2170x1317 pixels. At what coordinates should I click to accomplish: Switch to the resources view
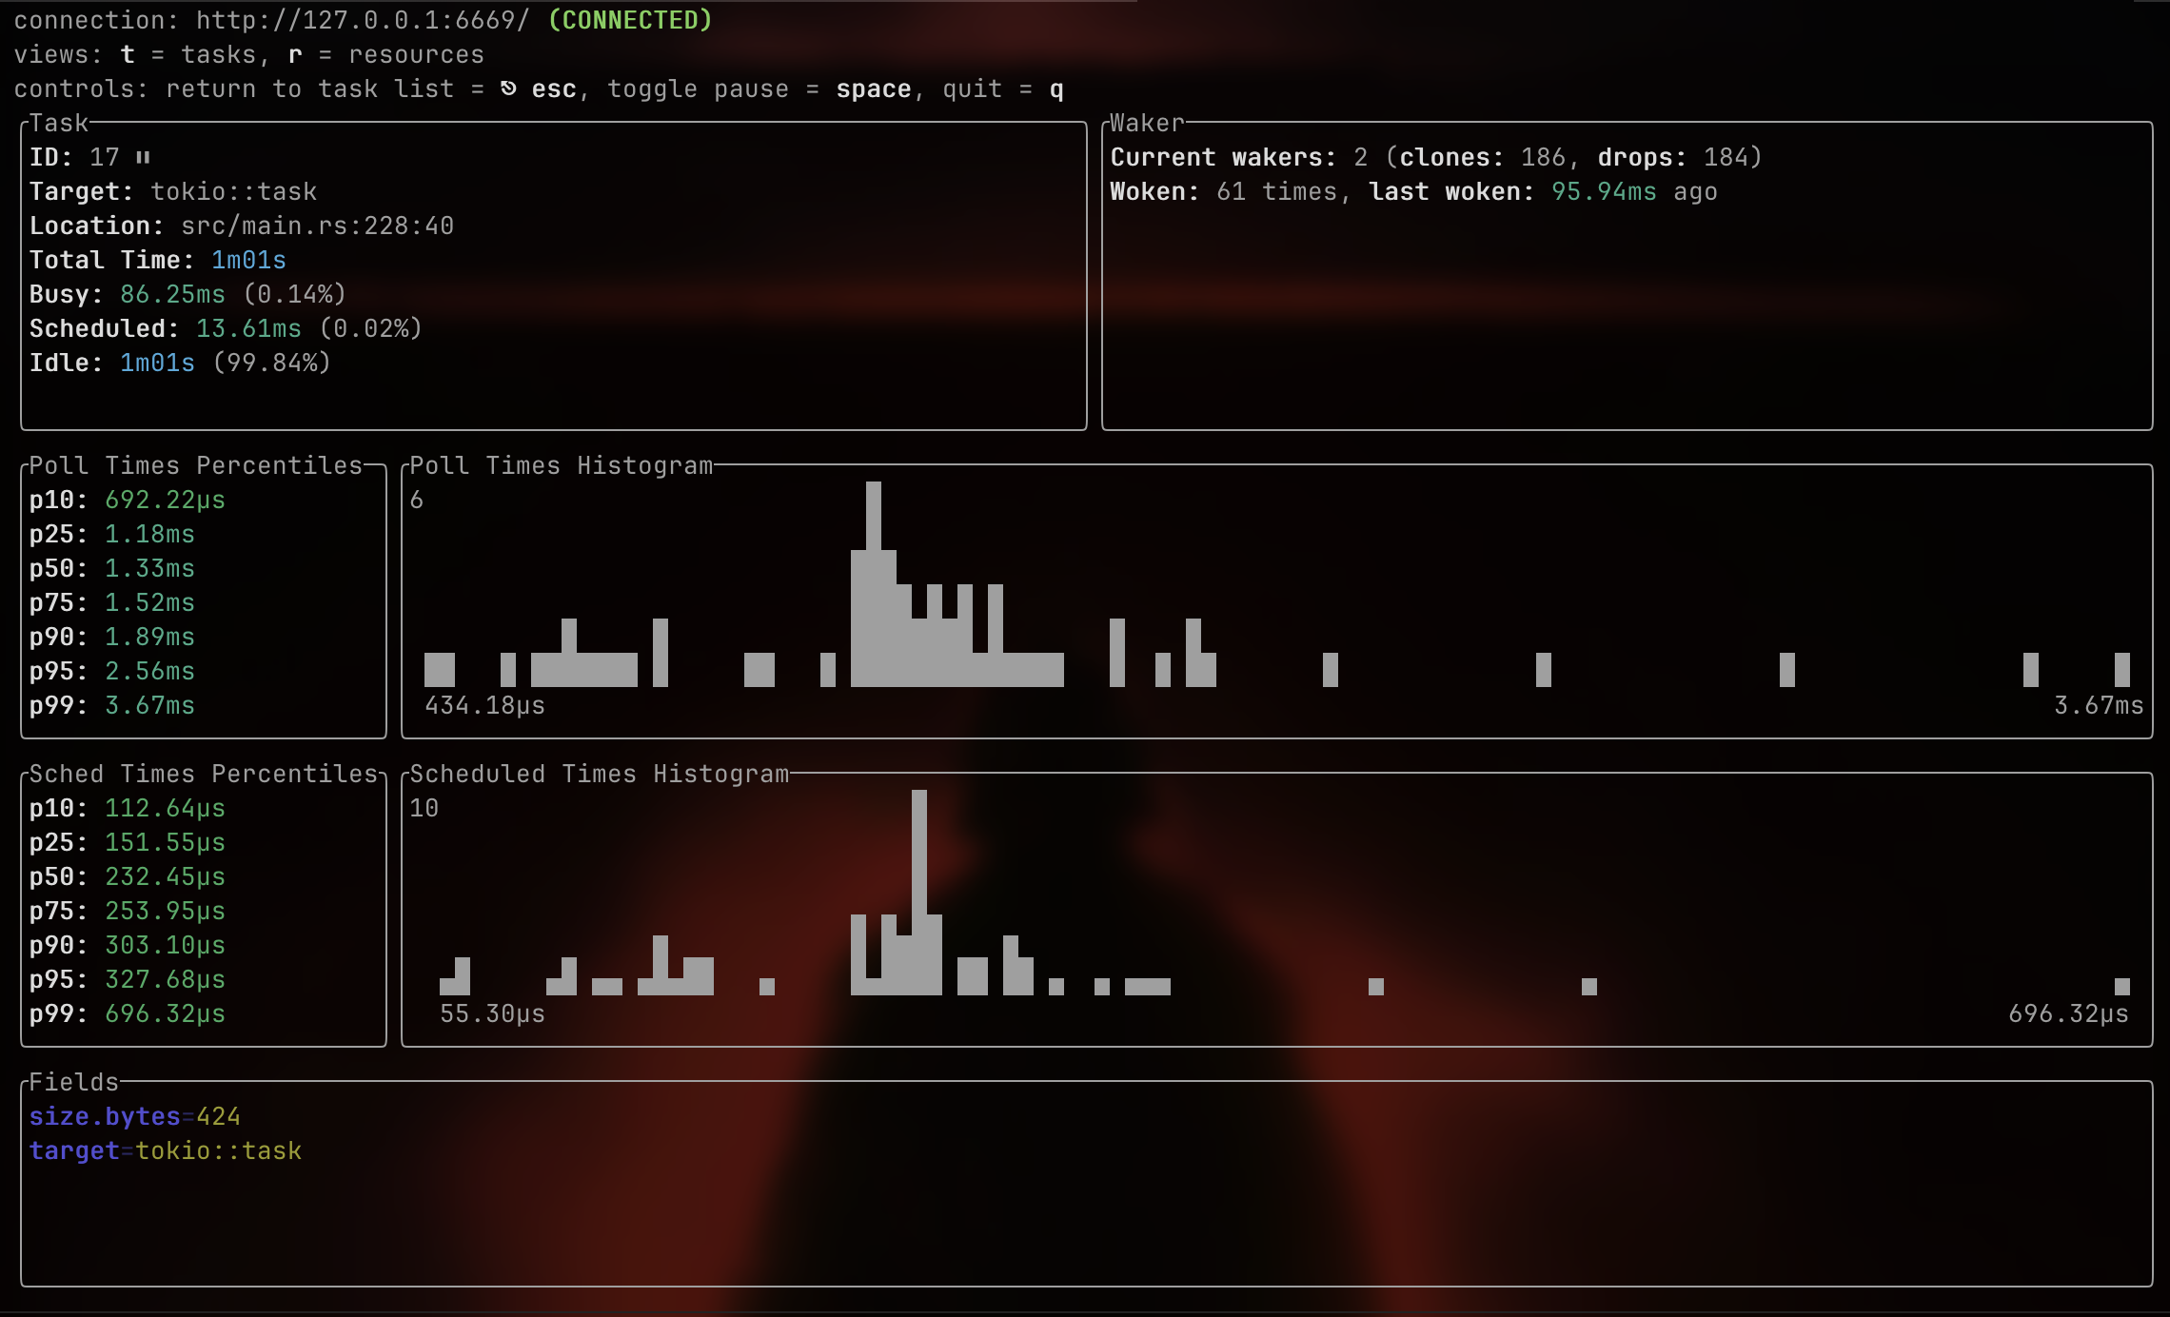295,54
